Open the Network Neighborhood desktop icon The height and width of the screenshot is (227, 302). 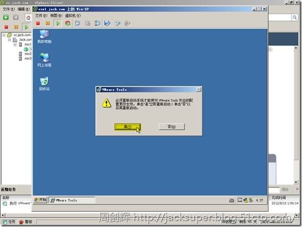tap(44, 60)
